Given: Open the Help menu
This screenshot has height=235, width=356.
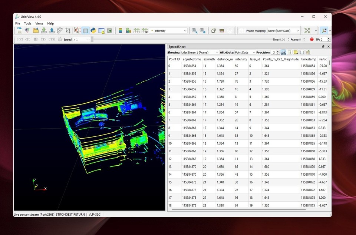Looking at the screenshot, I should (50, 23).
